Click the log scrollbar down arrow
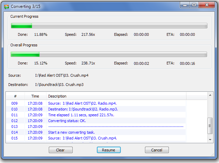This screenshot has width=219, height=163. click(210, 139)
